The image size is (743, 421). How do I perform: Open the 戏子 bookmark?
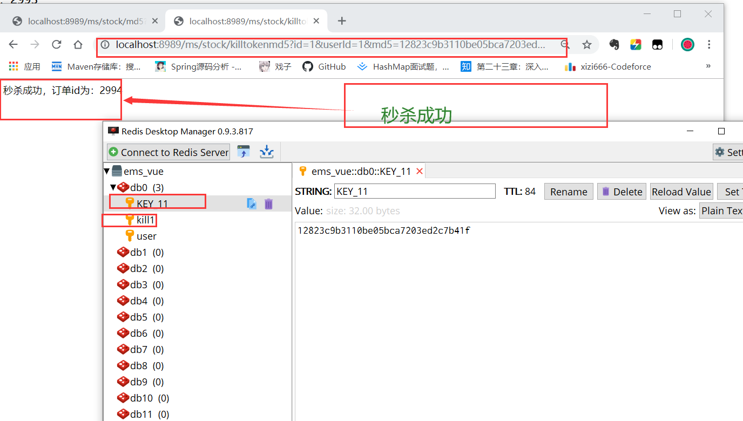(x=275, y=66)
